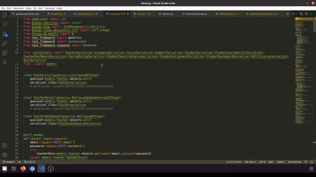Click the Split Editor Right icon
Image resolution: width=316 pixels, height=177 pixels.
(x=306, y=14)
